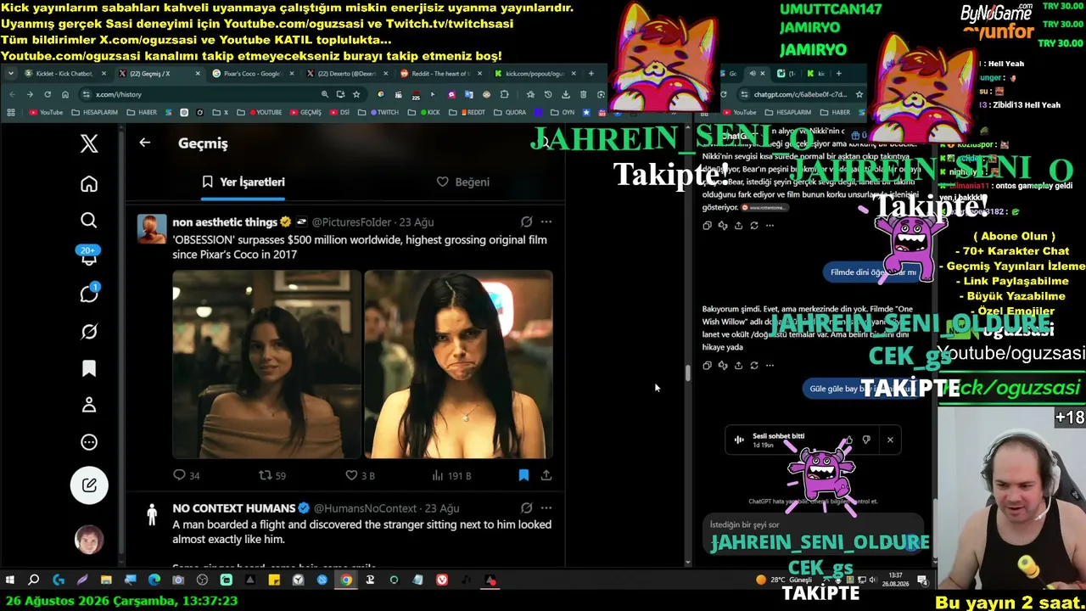Open X direct messages icon
The width and height of the screenshot is (1086, 611).
click(x=89, y=294)
